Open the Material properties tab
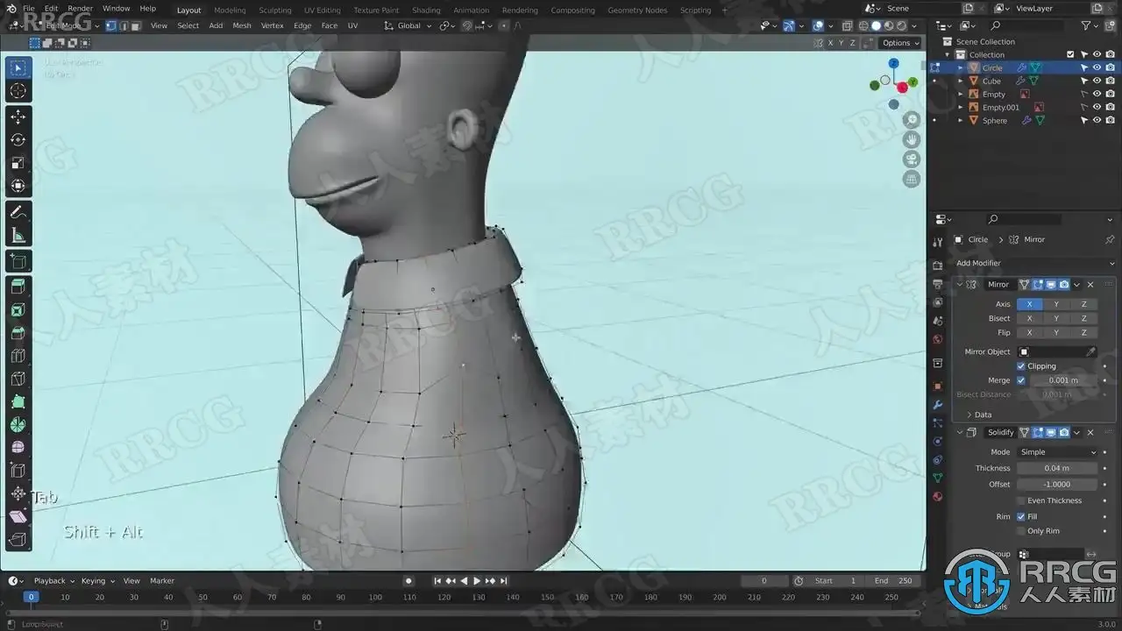Viewport: 1122px width, 631px height. 938,496
